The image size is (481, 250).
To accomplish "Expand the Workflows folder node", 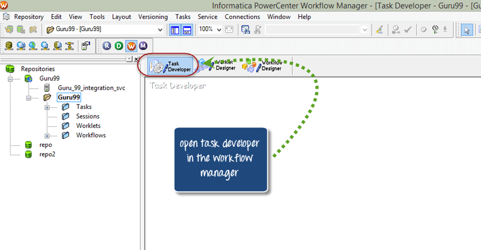I will click(x=47, y=135).
